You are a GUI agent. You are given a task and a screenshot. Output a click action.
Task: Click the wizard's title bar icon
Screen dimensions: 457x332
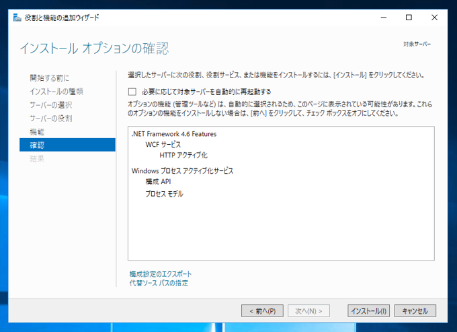(17, 18)
